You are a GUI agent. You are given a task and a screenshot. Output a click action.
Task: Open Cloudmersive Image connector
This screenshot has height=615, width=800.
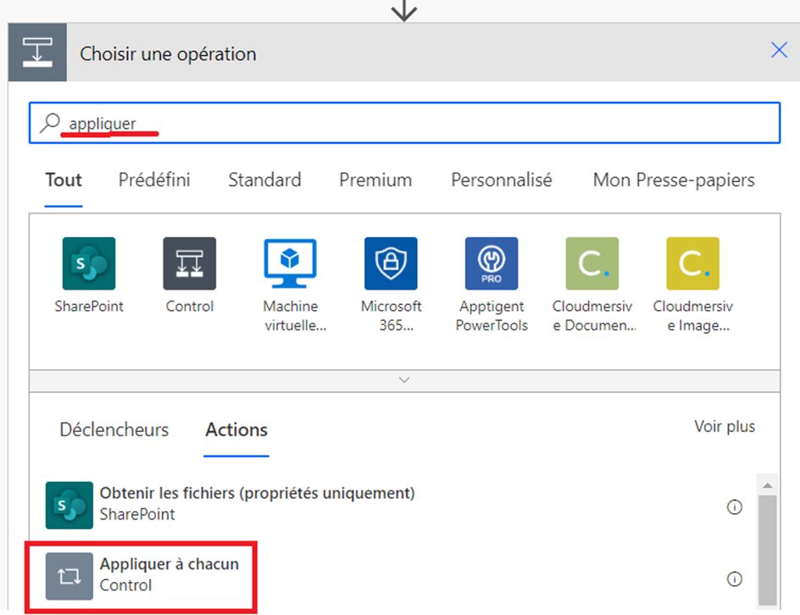pos(693,263)
